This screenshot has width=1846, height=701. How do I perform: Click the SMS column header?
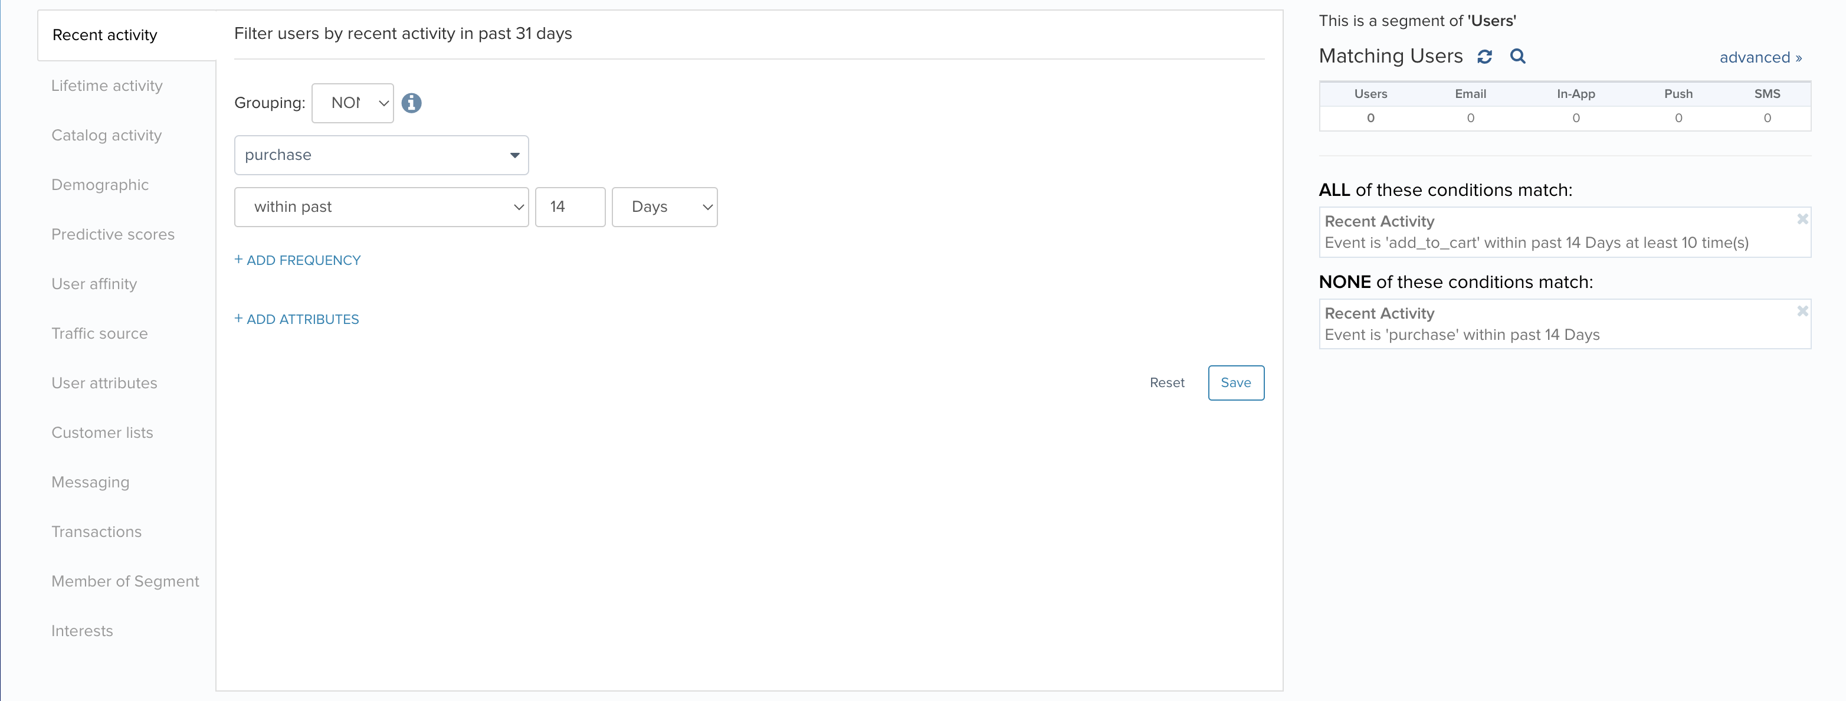click(1766, 94)
